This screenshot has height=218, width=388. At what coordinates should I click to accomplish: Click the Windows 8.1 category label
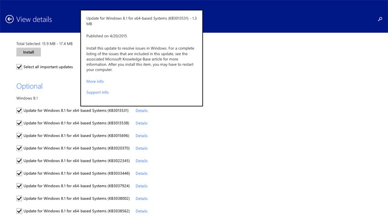pos(27,98)
